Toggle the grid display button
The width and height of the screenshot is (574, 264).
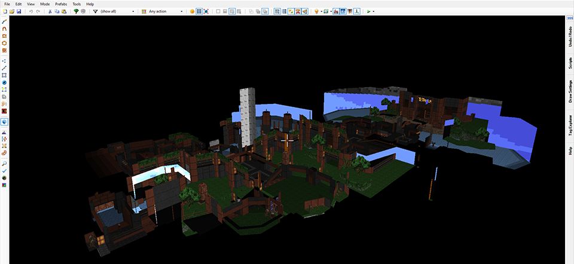[x=199, y=11]
